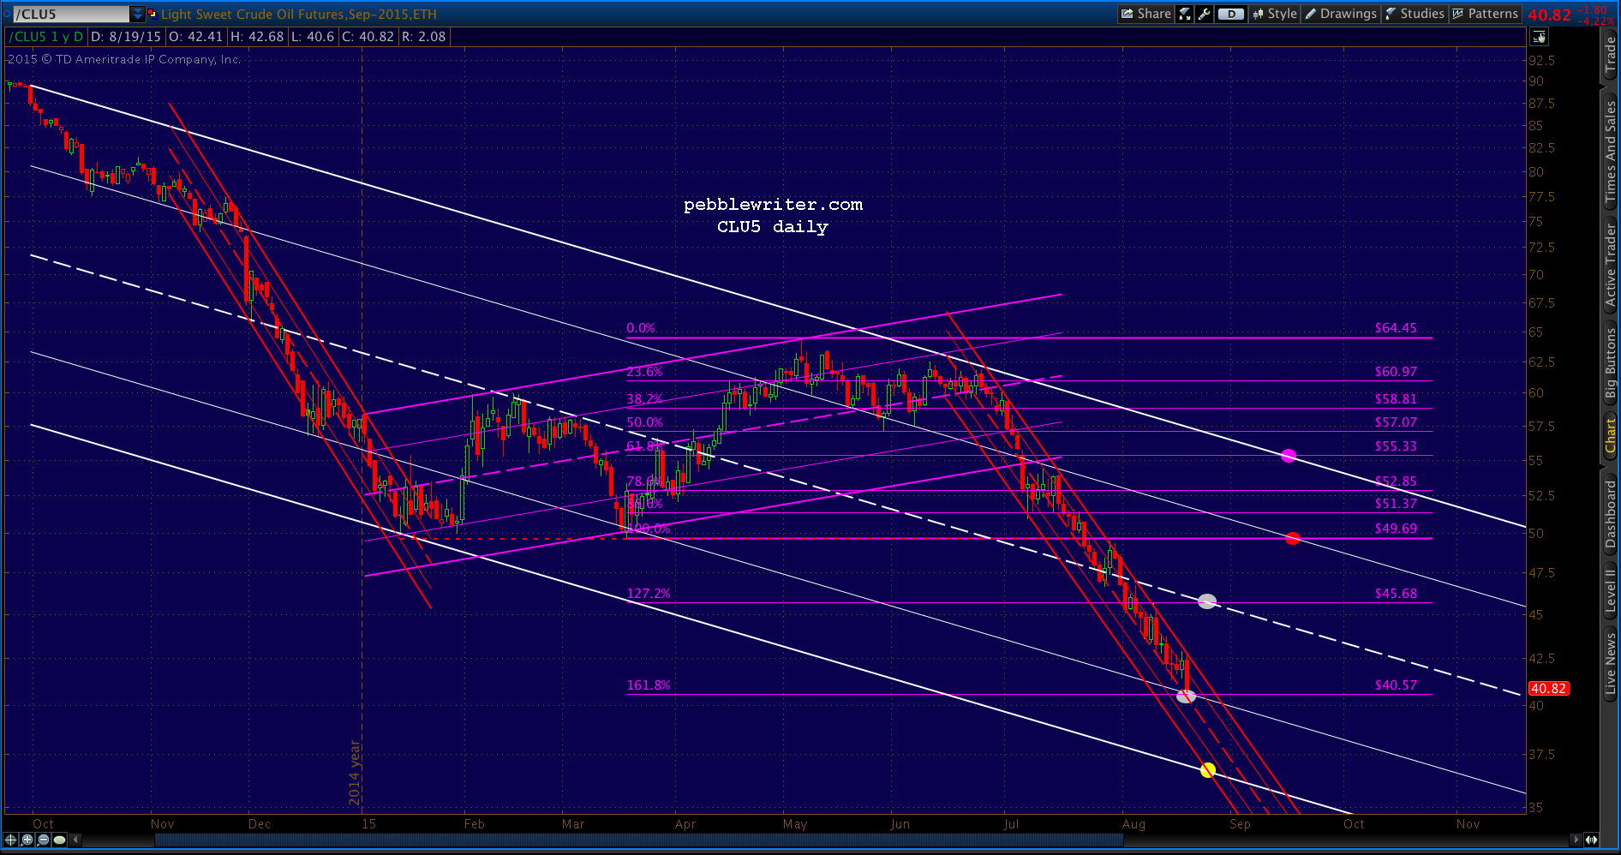This screenshot has height=855, width=1621.
Task: Click the symbol link color squares icon
Action: point(153,14)
